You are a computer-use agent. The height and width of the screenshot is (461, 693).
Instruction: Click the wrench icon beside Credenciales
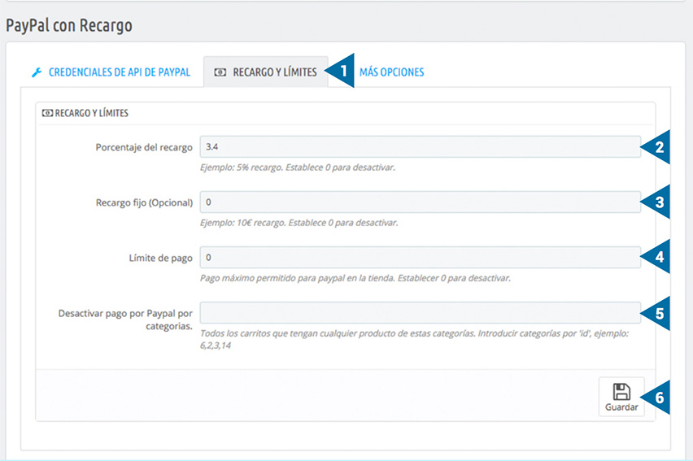[37, 72]
